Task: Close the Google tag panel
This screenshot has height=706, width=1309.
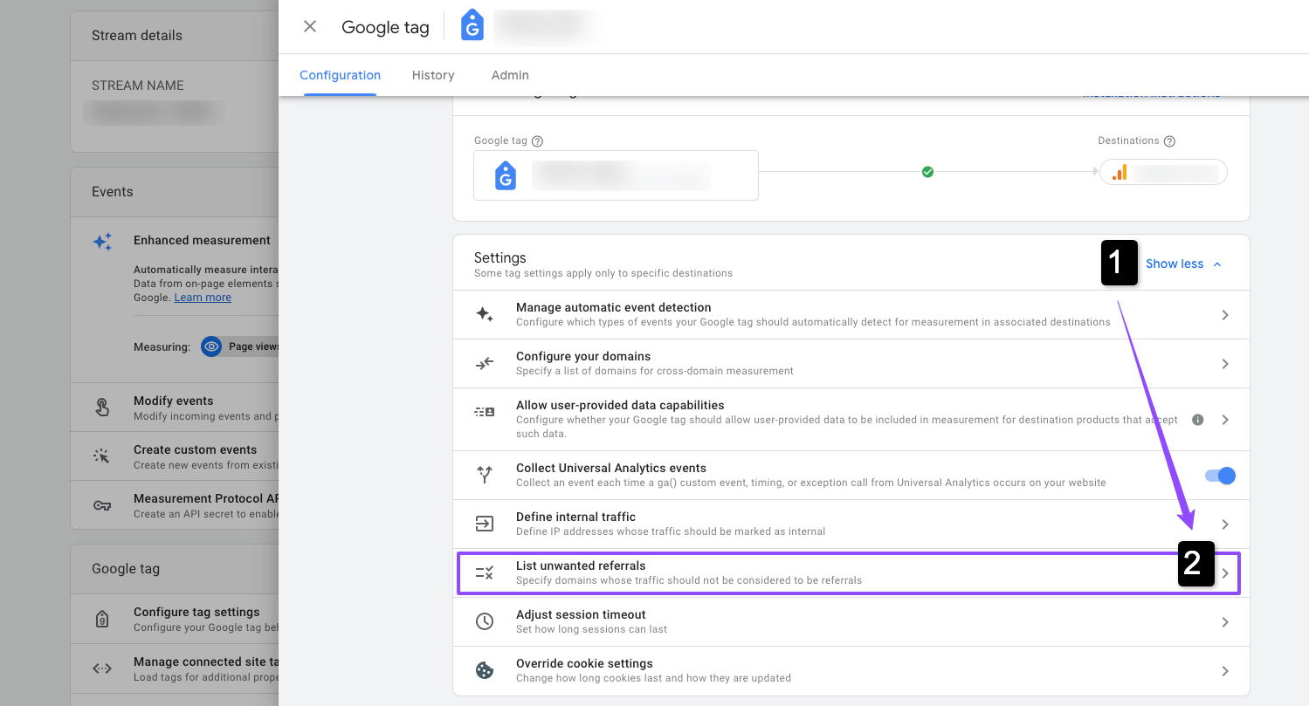Action: point(310,26)
